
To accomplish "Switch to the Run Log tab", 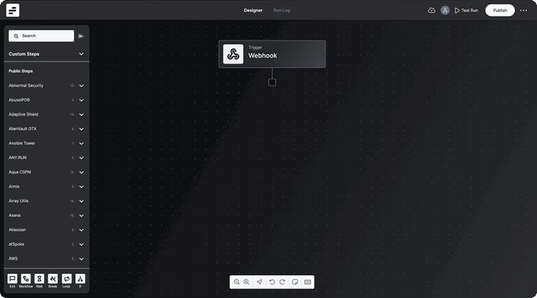I will click(x=281, y=10).
